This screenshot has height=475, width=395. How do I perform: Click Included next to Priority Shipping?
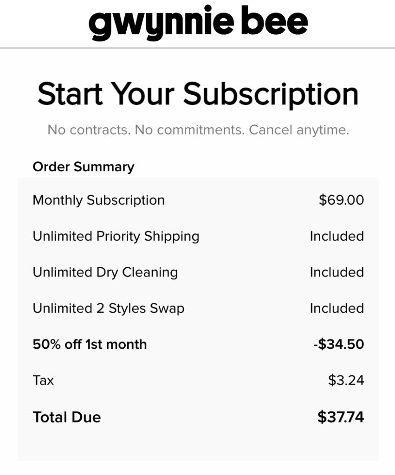[x=337, y=236]
